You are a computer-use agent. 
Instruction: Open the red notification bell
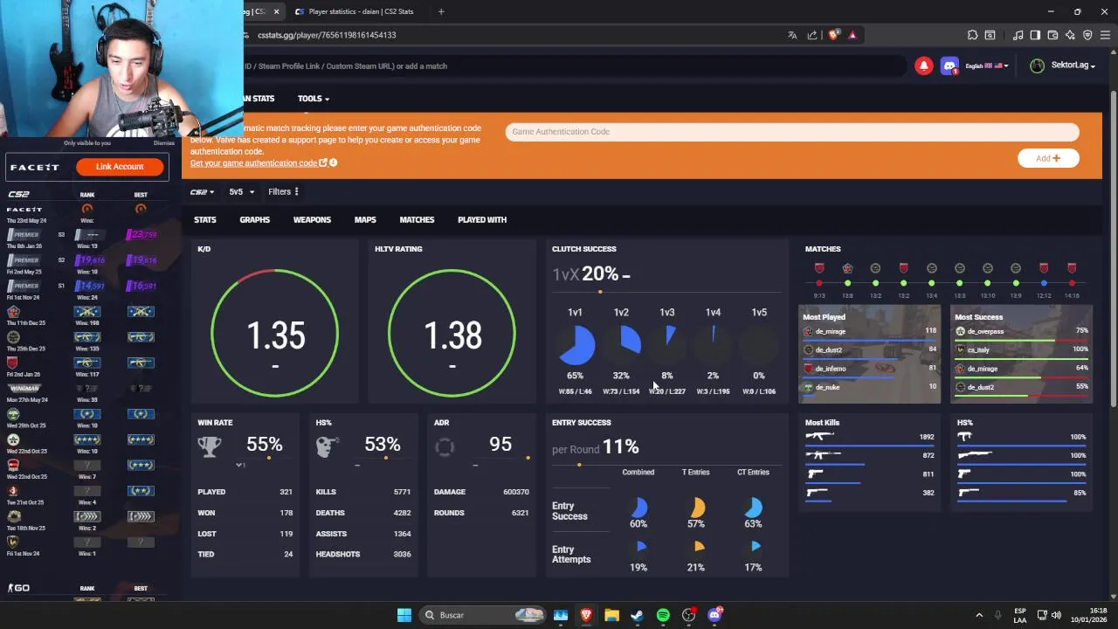click(x=923, y=66)
